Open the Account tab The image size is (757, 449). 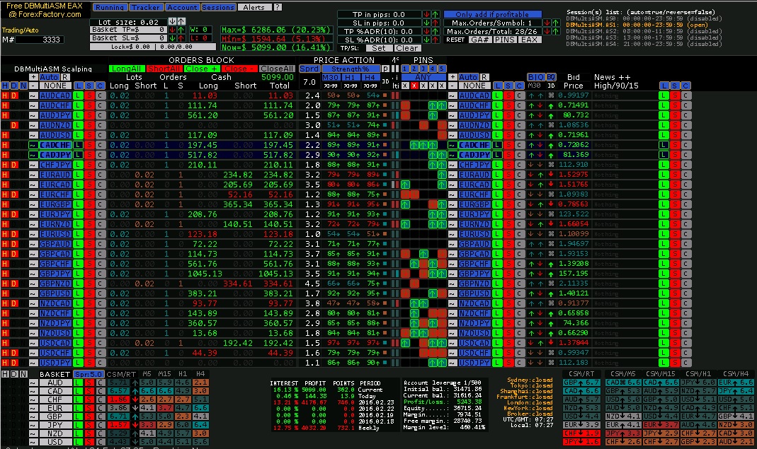[182, 7]
